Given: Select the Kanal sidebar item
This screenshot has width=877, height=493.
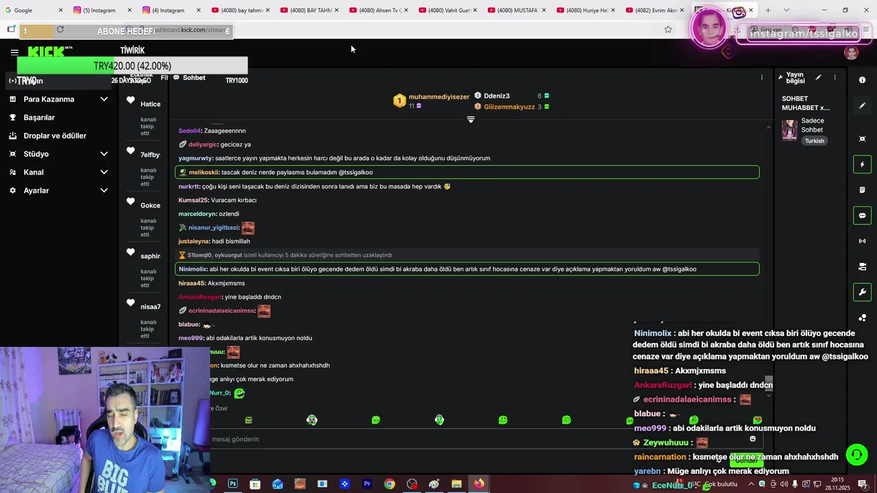Looking at the screenshot, I should click(34, 173).
